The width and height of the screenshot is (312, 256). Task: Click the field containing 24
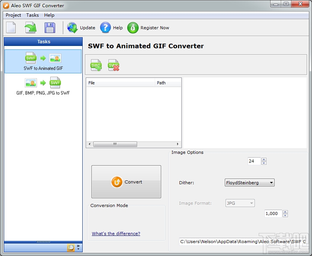(254, 161)
